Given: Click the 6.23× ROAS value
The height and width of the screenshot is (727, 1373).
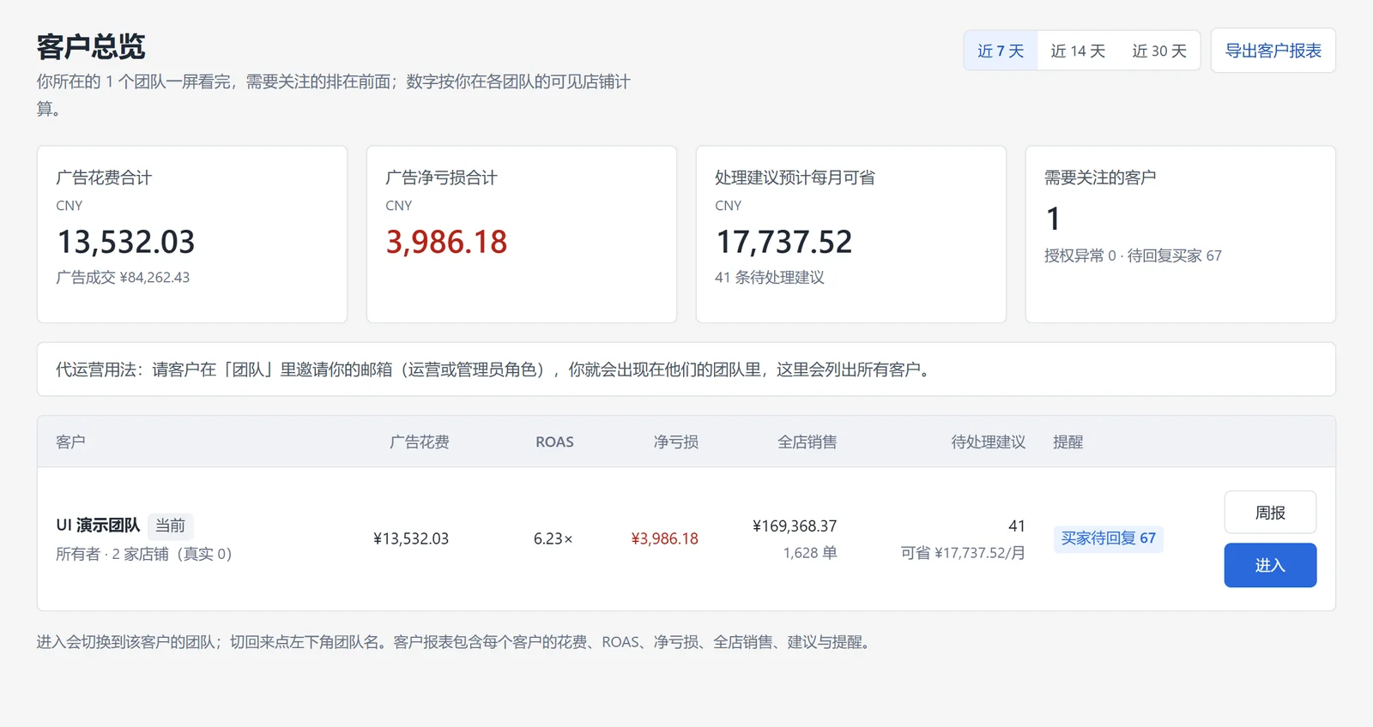Looking at the screenshot, I should [553, 538].
